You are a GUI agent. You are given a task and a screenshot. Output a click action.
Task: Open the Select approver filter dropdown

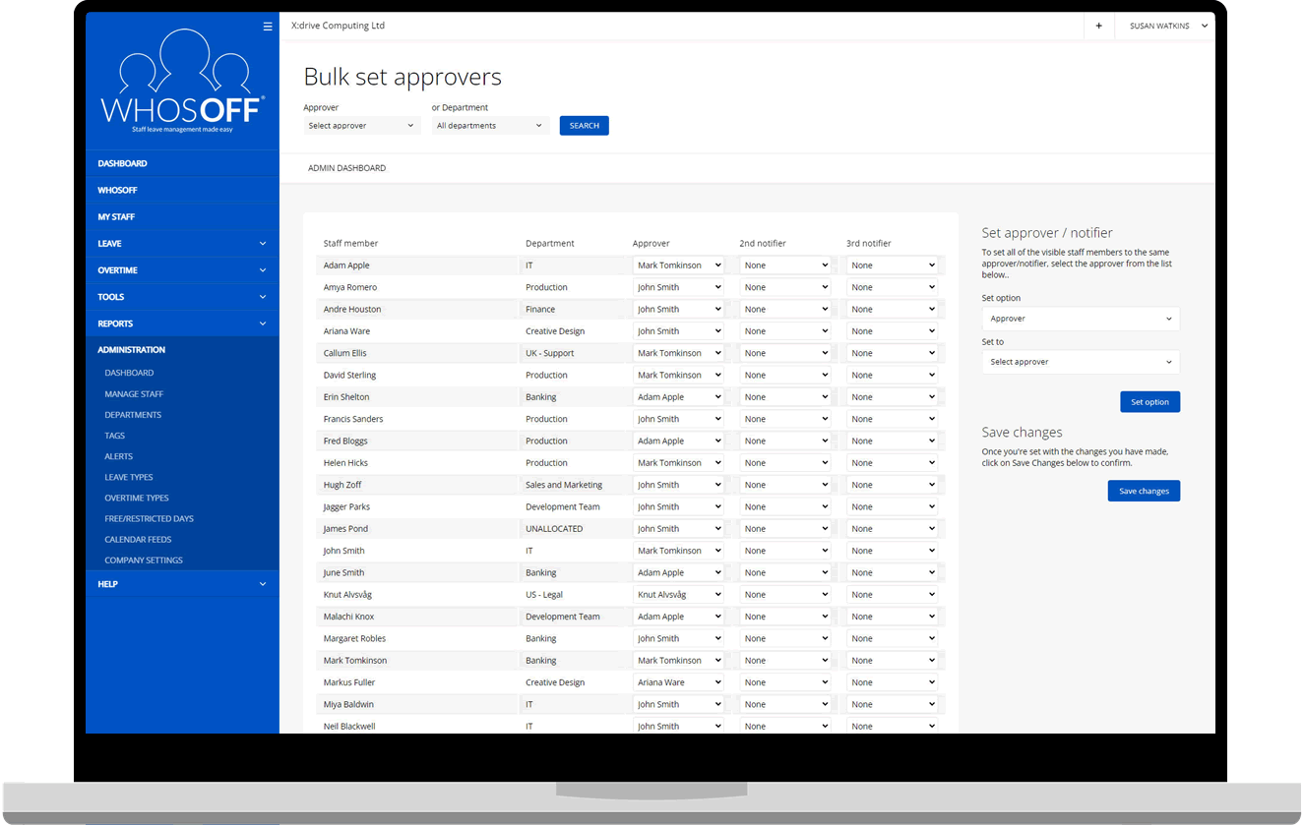pyautogui.click(x=361, y=126)
